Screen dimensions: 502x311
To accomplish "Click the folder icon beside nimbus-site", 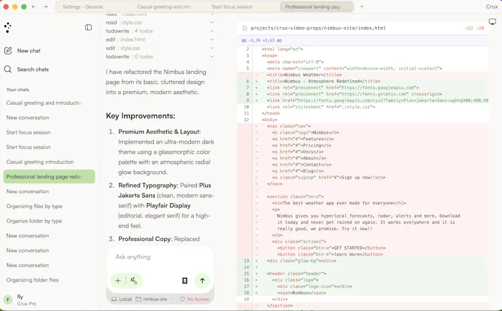I will point(138,299).
